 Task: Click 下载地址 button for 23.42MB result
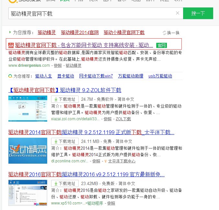pyautogui.click(x=65, y=183)
